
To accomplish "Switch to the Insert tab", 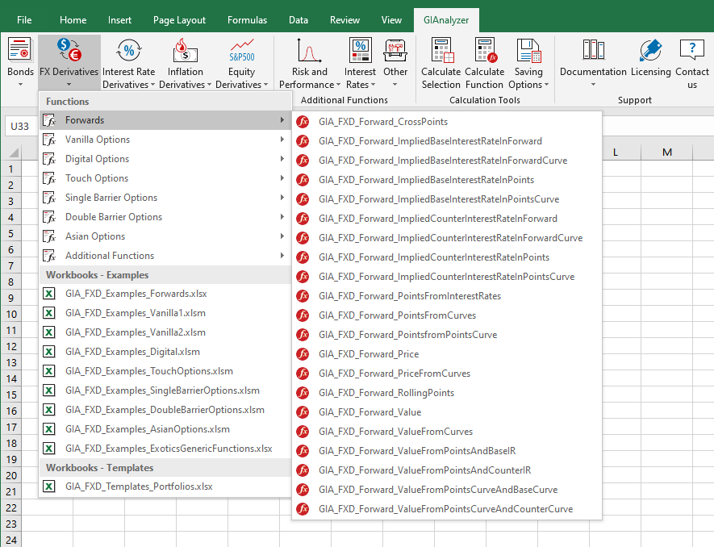I will 119,20.
